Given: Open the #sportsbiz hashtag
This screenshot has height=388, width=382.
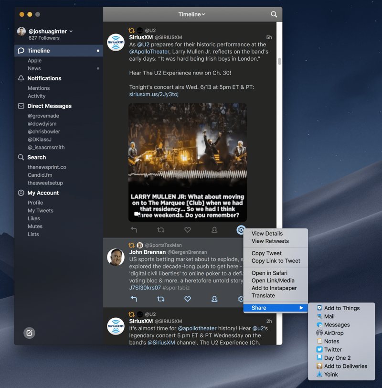Looking at the screenshot, I should point(176,288).
